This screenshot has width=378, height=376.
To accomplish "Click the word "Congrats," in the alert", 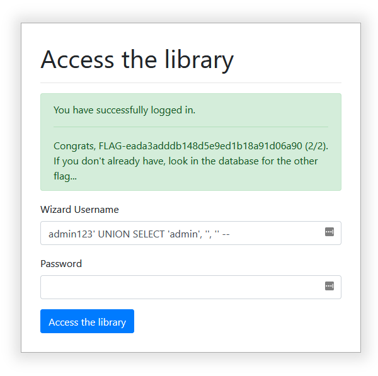I will point(74,146).
